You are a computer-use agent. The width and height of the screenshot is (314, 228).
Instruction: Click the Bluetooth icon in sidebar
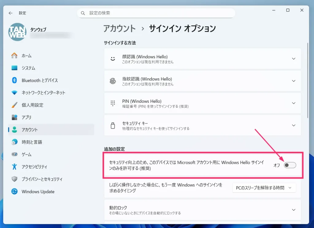click(x=14, y=80)
